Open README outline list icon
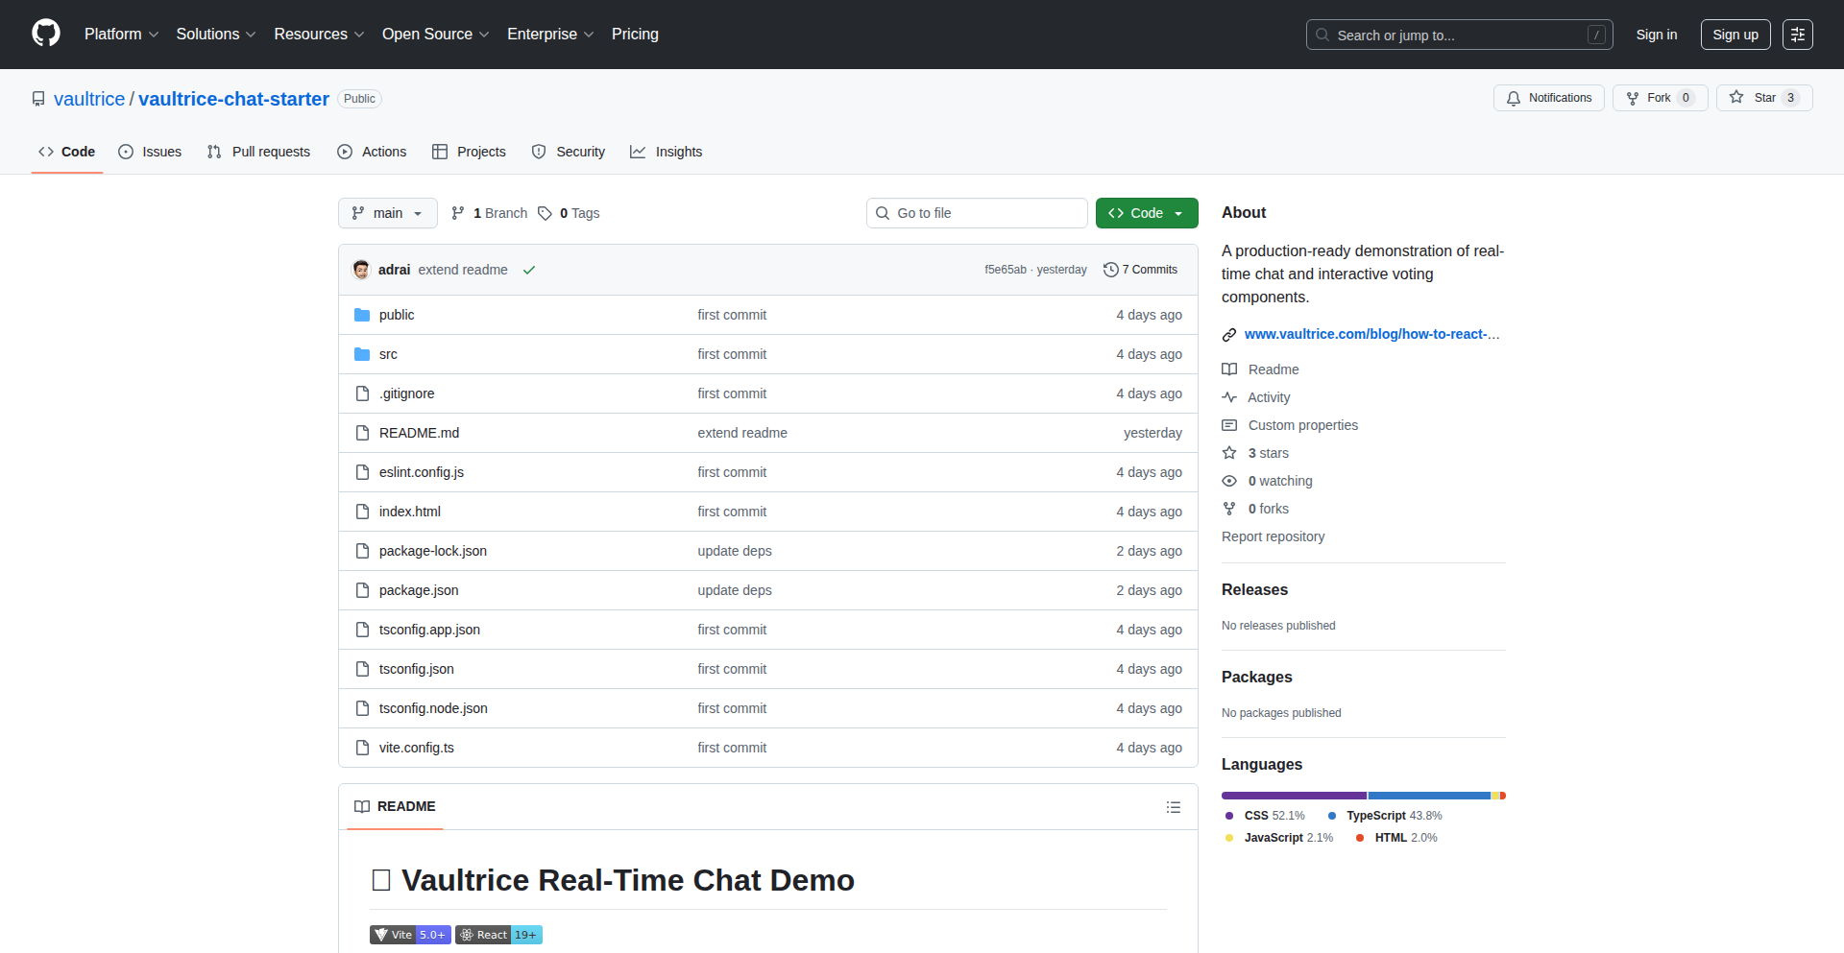The height and width of the screenshot is (953, 1844). coord(1173,807)
